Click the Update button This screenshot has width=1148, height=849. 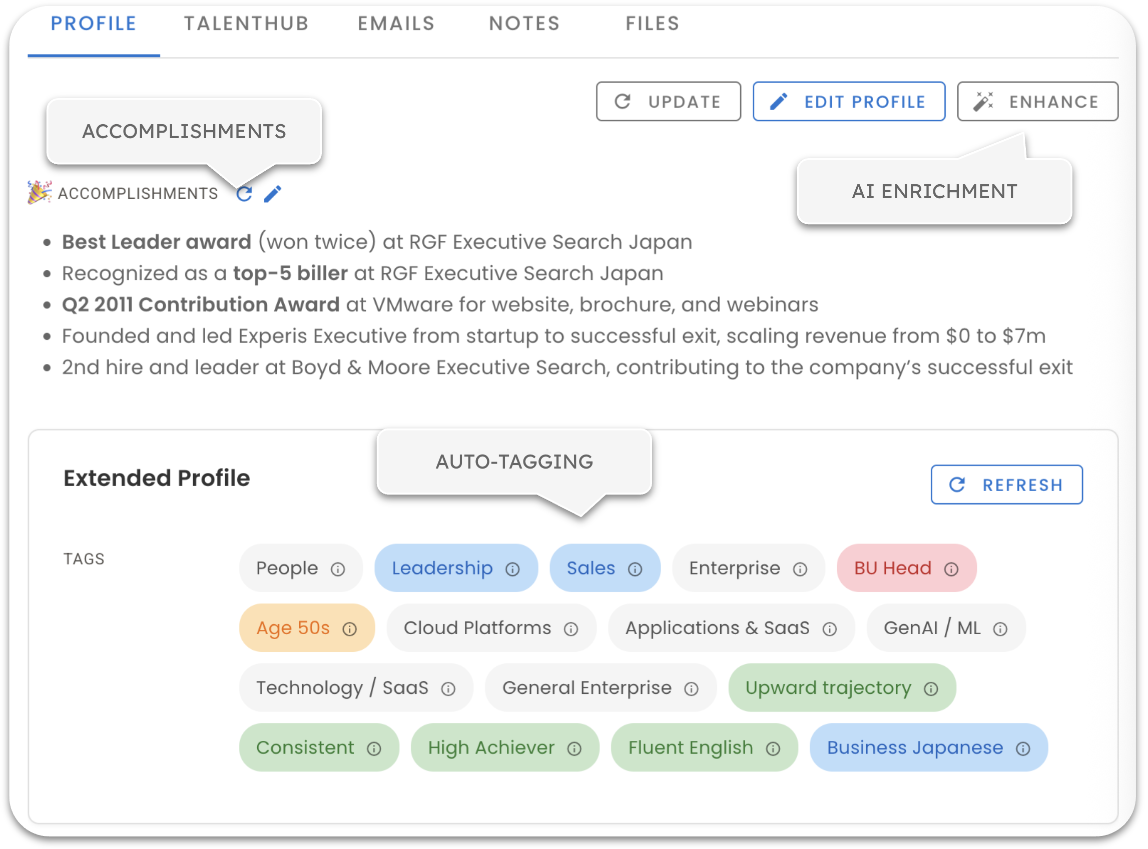(668, 102)
